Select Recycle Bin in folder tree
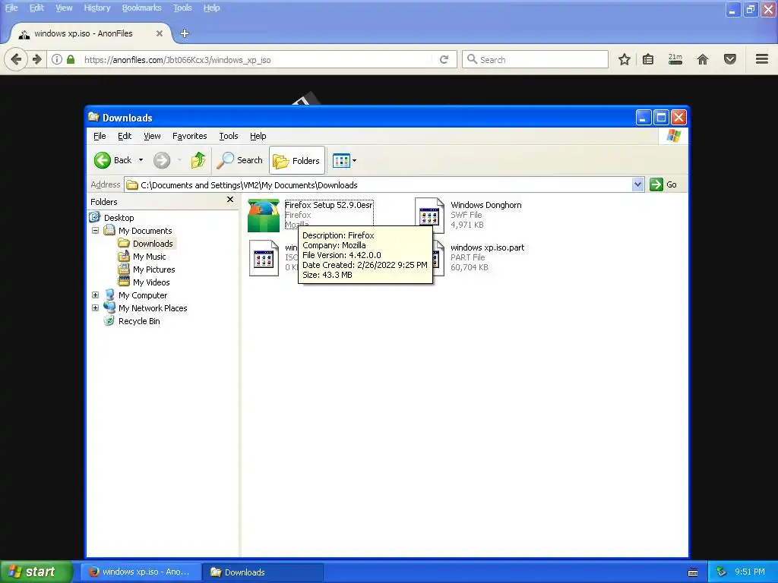This screenshot has width=778, height=583. click(139, 321)
